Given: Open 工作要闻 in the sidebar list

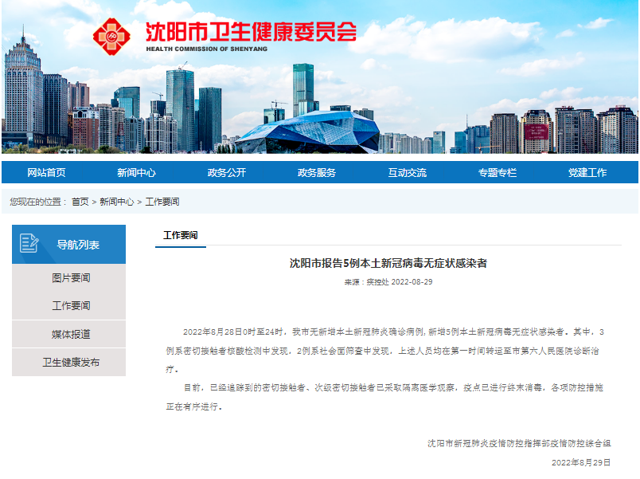Looking at the screenshot, I should click(x=71, y=306).
